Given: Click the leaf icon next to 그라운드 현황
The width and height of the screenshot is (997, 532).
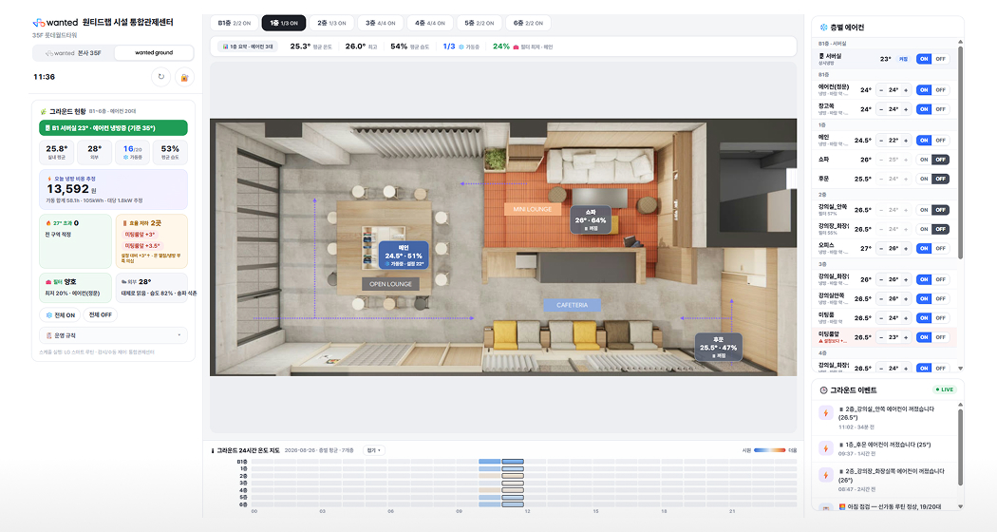Looking at the screenshot, I should (x=44, y=111).
